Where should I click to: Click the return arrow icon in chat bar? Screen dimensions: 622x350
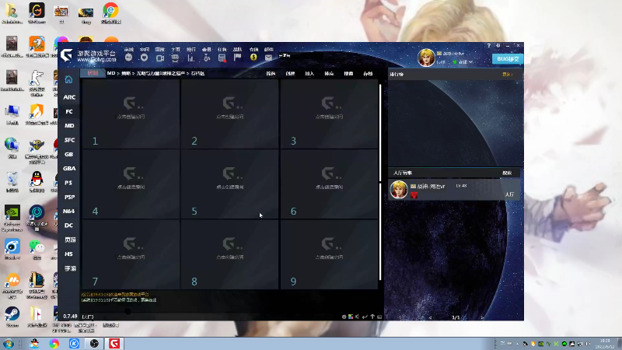(365, 317)
